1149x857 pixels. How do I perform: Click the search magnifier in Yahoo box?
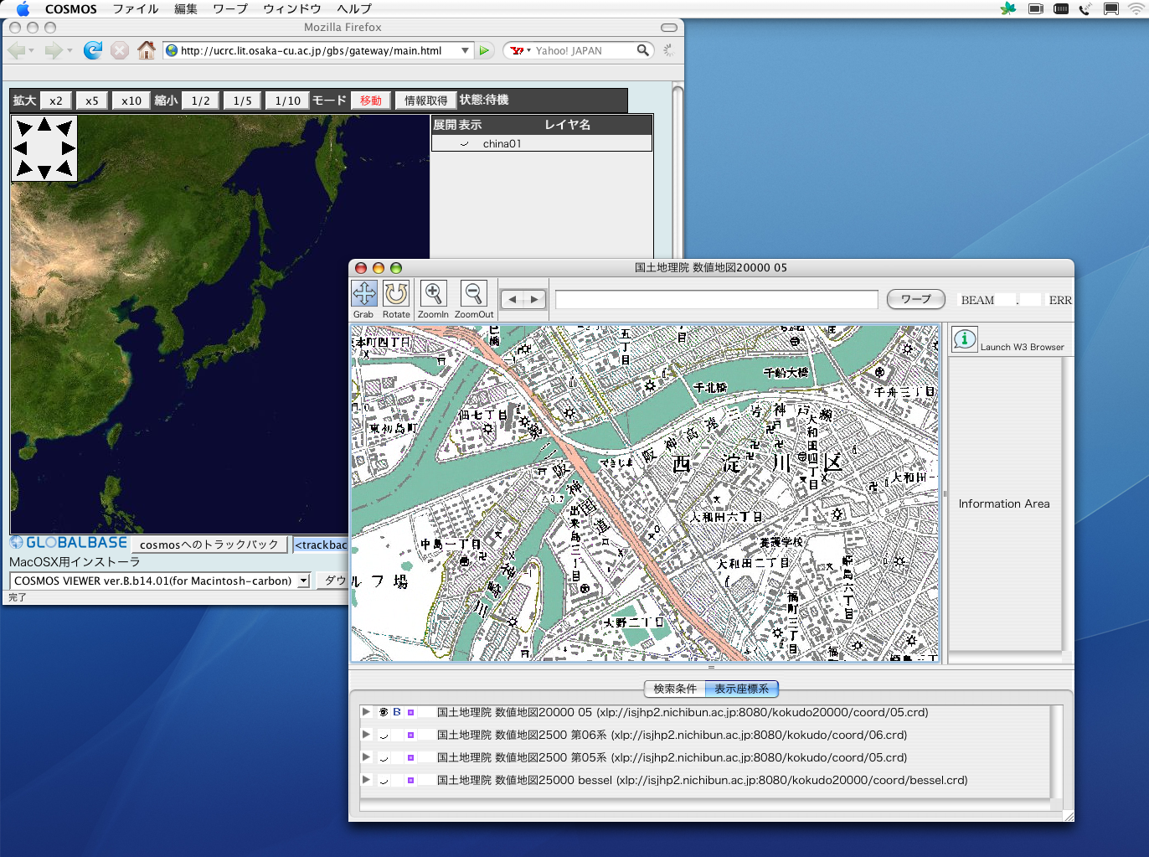coord(642,50)
